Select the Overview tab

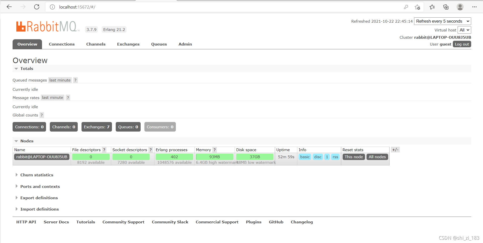point(27,44)
